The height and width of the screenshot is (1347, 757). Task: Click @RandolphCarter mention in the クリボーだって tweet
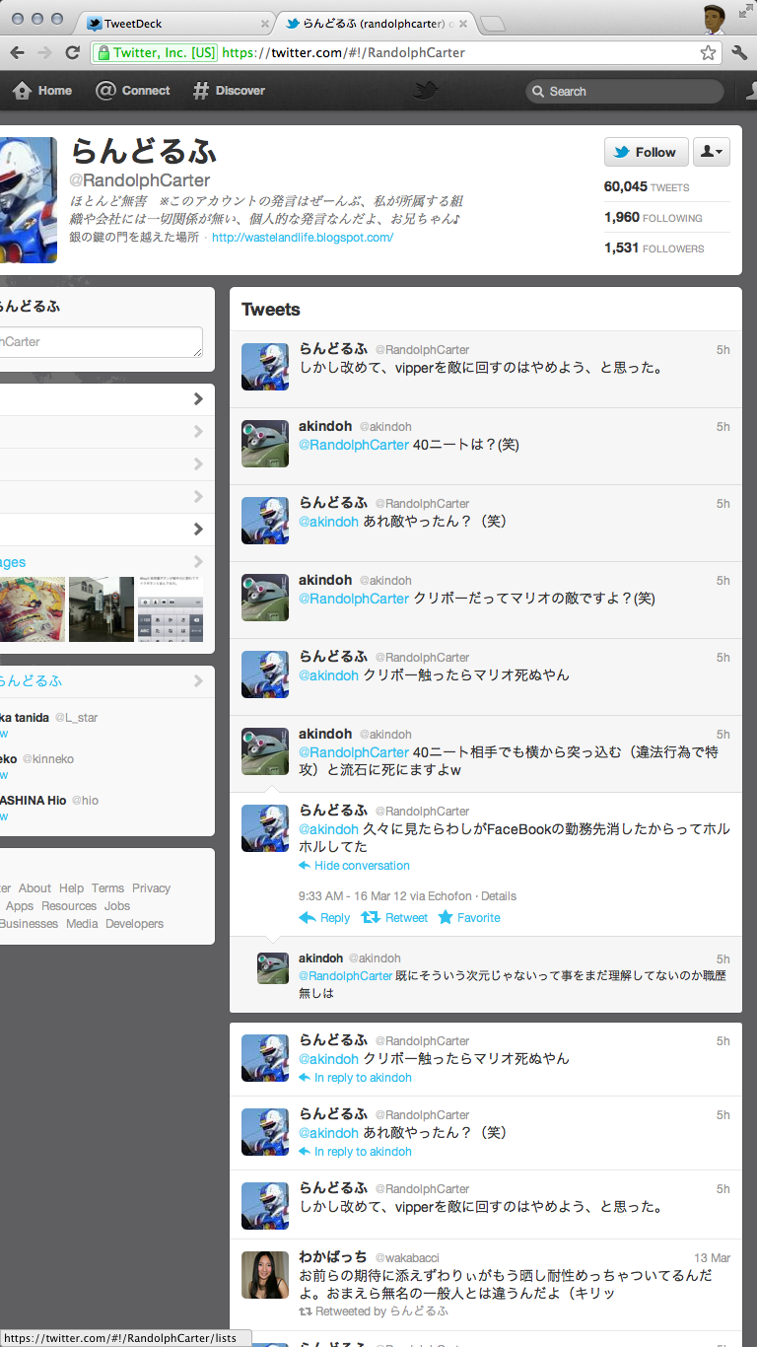354,599
